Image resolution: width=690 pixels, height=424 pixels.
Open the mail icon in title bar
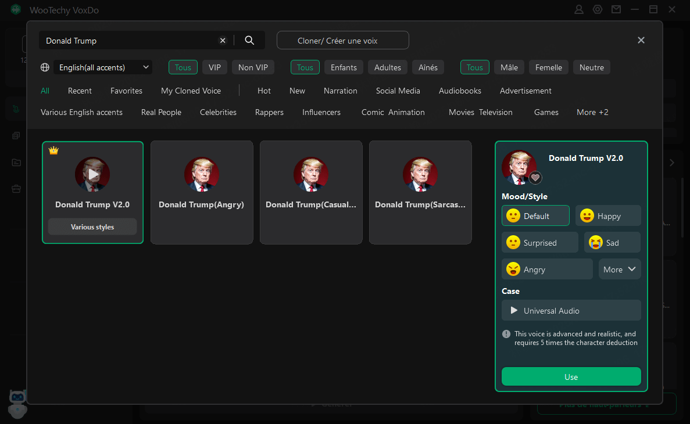[x=616, y=9]
